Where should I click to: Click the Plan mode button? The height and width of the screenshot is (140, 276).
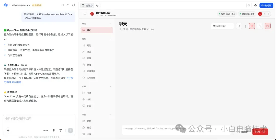[45, 131]
